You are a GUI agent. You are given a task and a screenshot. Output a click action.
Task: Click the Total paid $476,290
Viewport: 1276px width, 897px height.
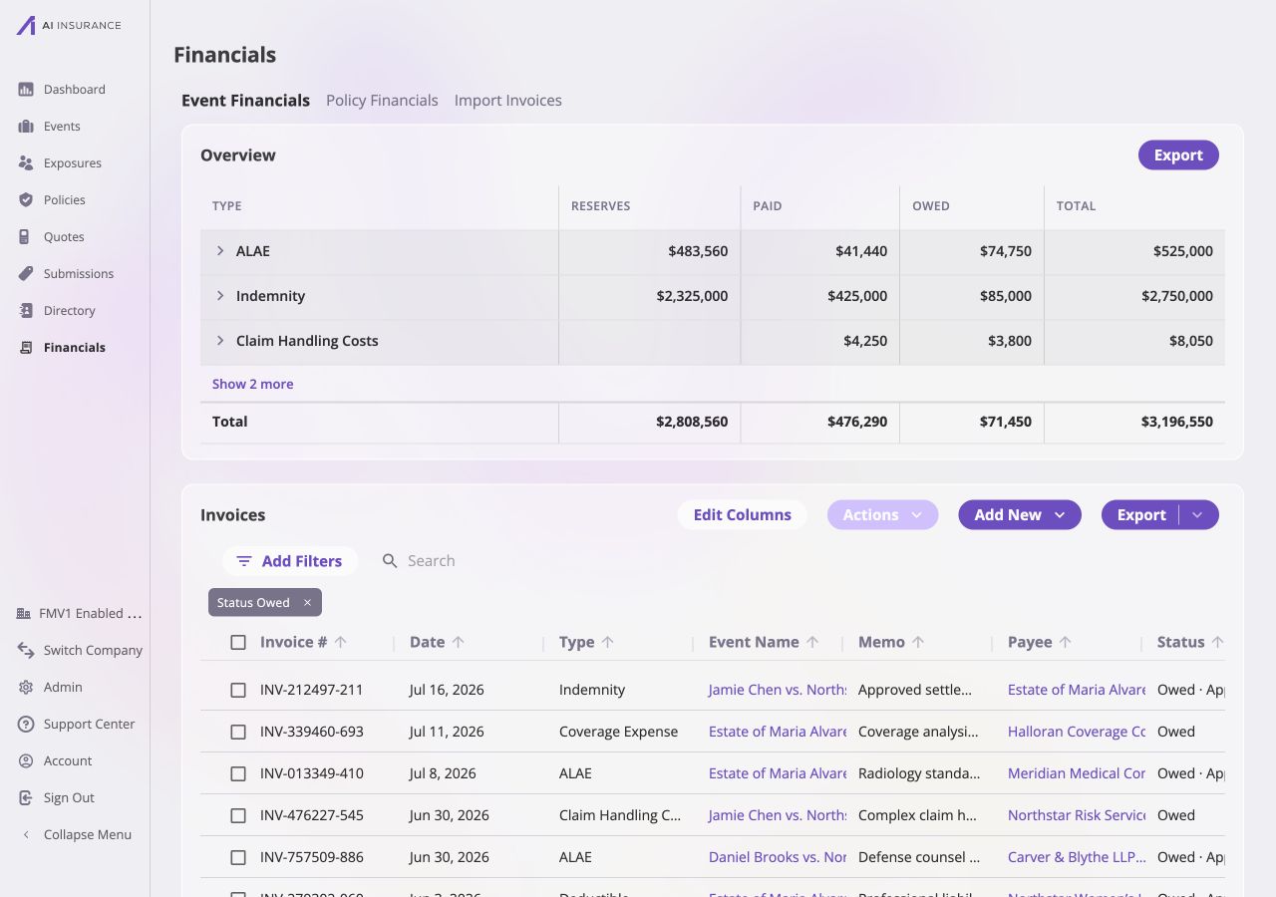857,422
